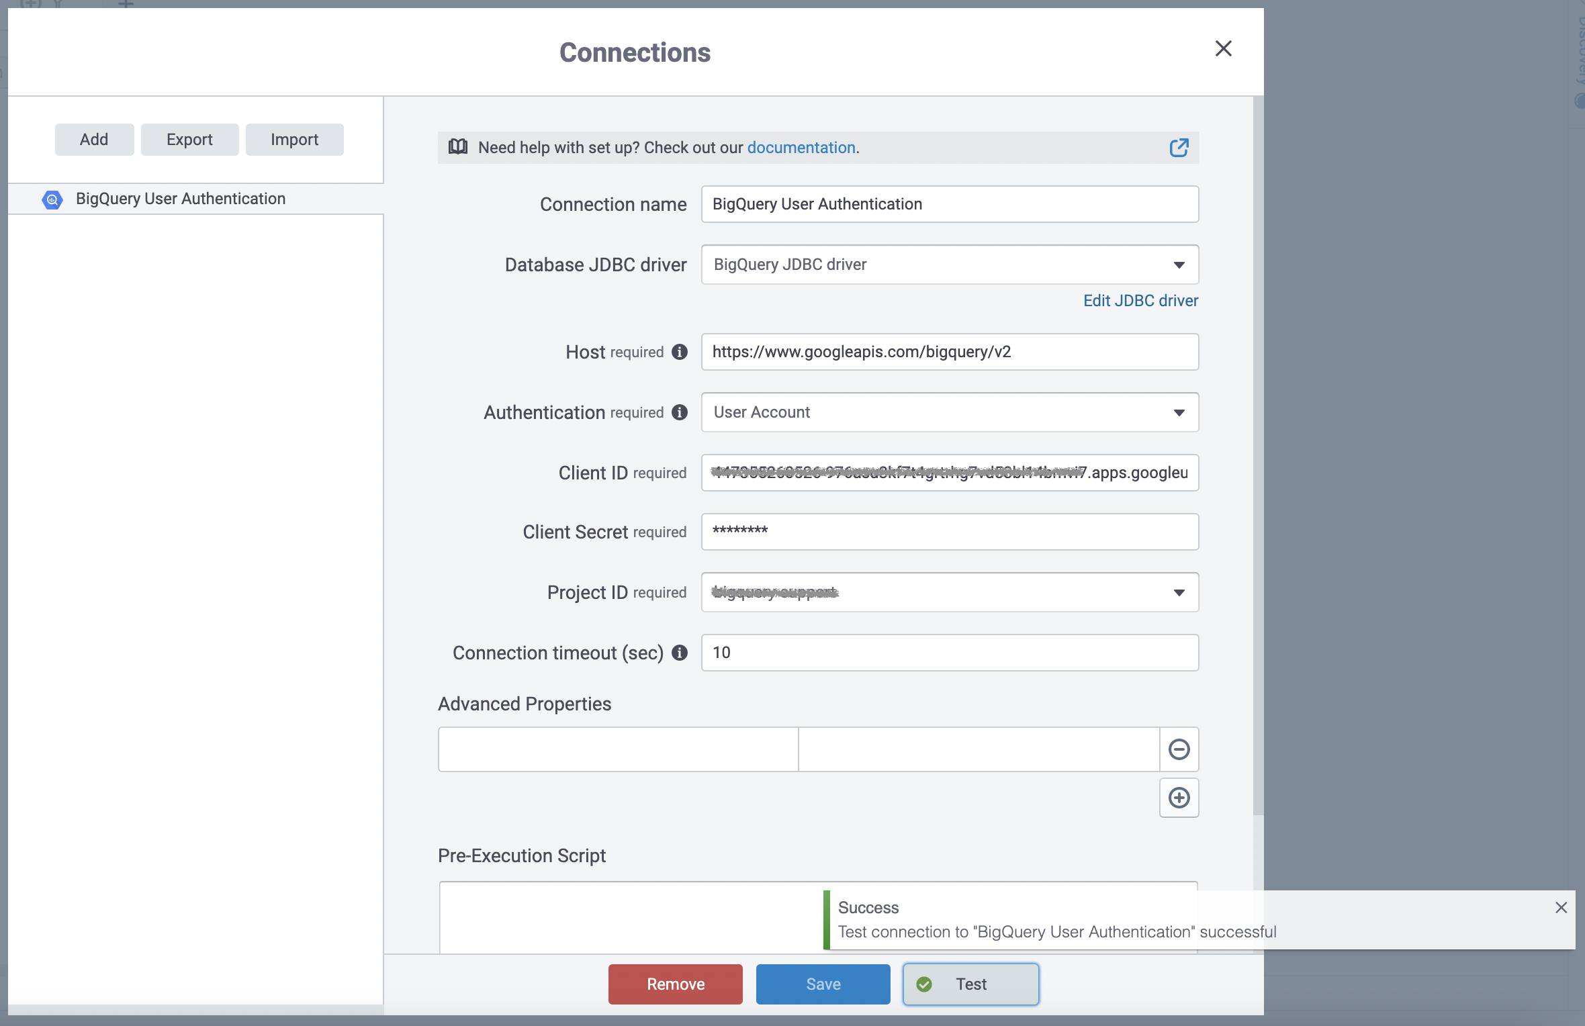1585x1026 pixels.
Task: Close the Connections dialog
Action: 1223,48
